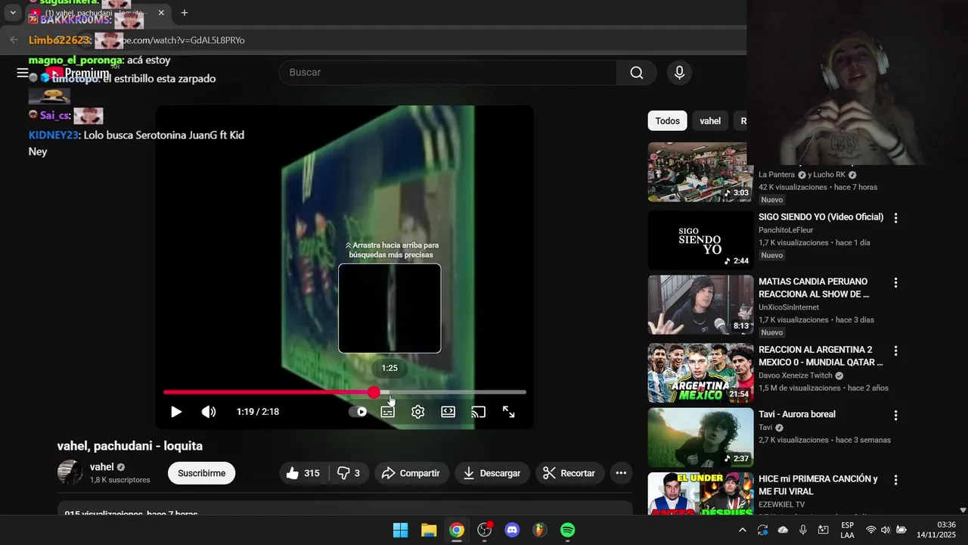Open the player settings gear
The height and width of the screenshot is (545, 968).
point(417,412)
